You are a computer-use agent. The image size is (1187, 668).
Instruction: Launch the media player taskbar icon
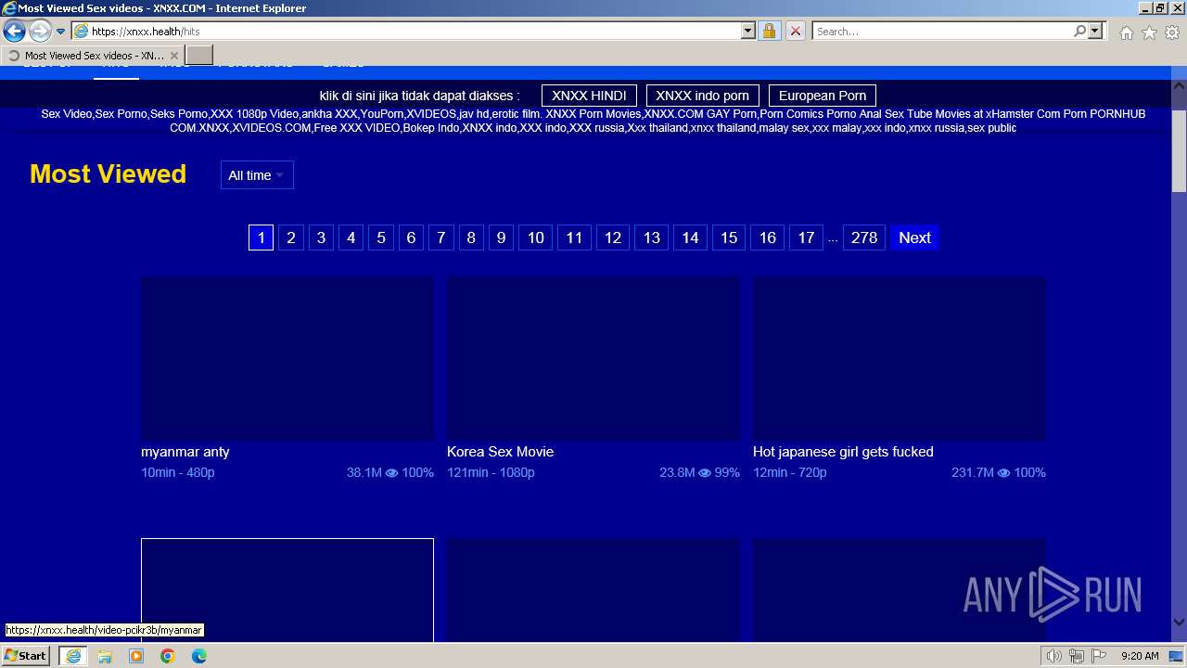(x=136, y=656)
